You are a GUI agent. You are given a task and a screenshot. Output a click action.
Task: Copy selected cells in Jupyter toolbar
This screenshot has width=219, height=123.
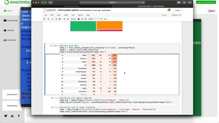(56, 19)
